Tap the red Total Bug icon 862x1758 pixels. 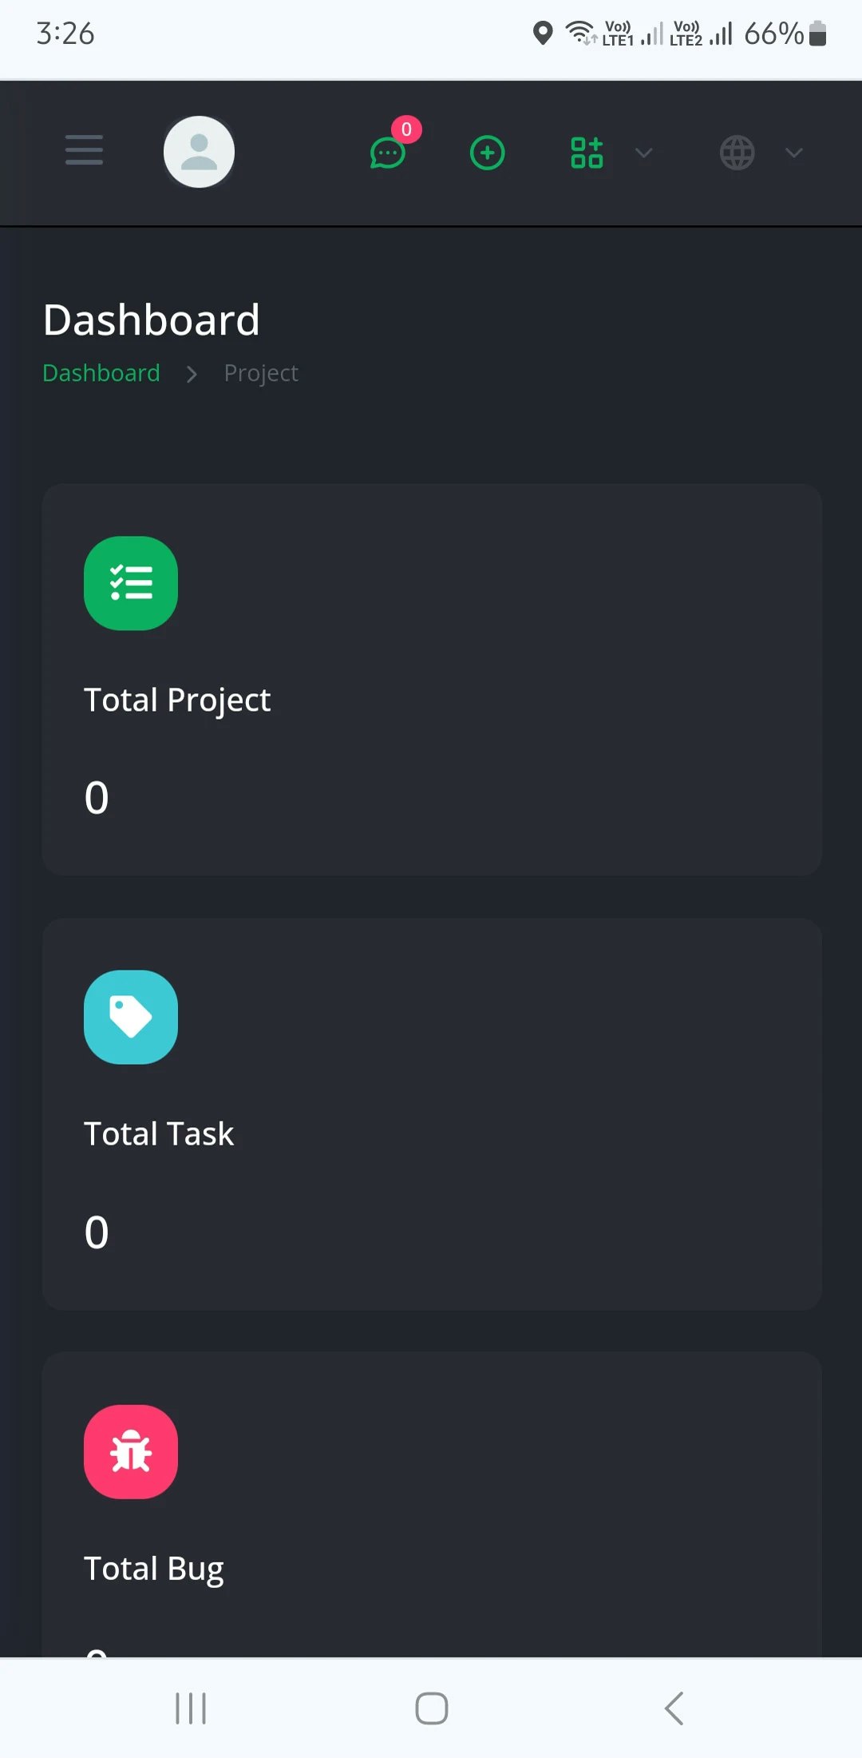pos(131,1451)
